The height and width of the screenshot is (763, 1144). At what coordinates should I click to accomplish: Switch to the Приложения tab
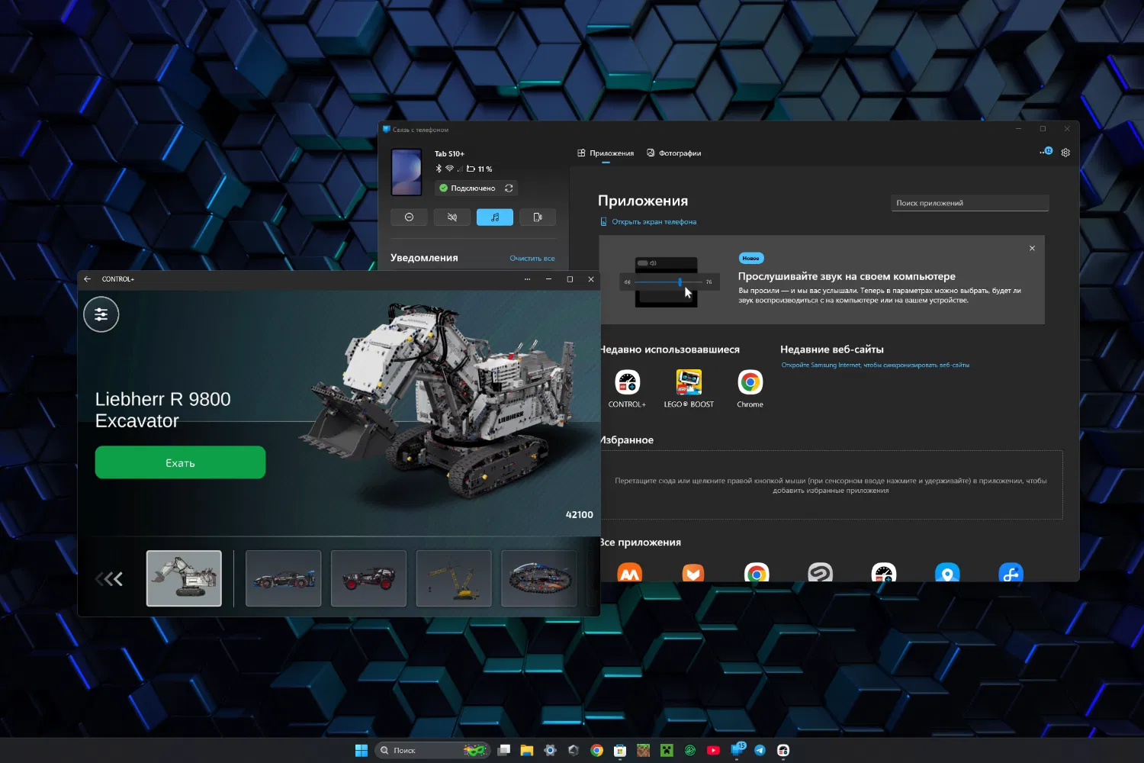click(606, 153)
